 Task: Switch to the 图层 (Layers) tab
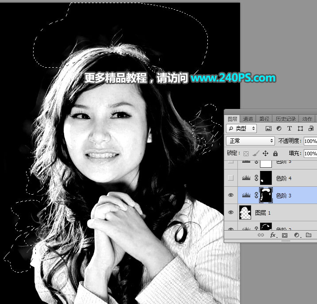pyautogui.click(x=232, y=119)
